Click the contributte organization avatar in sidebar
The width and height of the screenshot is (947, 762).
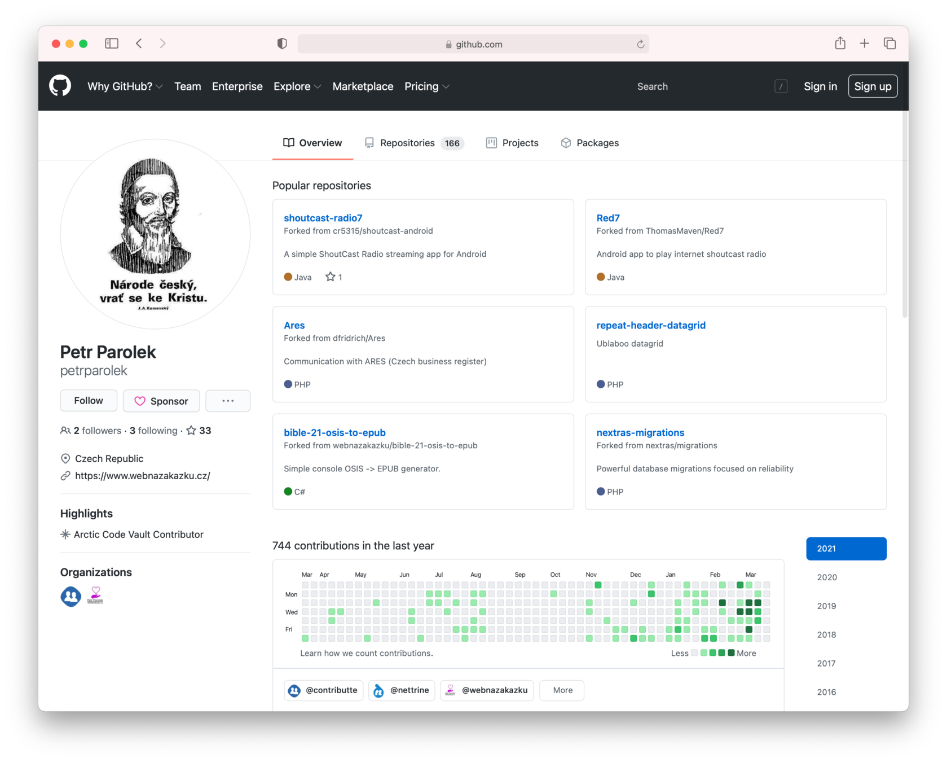click(x=71, y=596)
